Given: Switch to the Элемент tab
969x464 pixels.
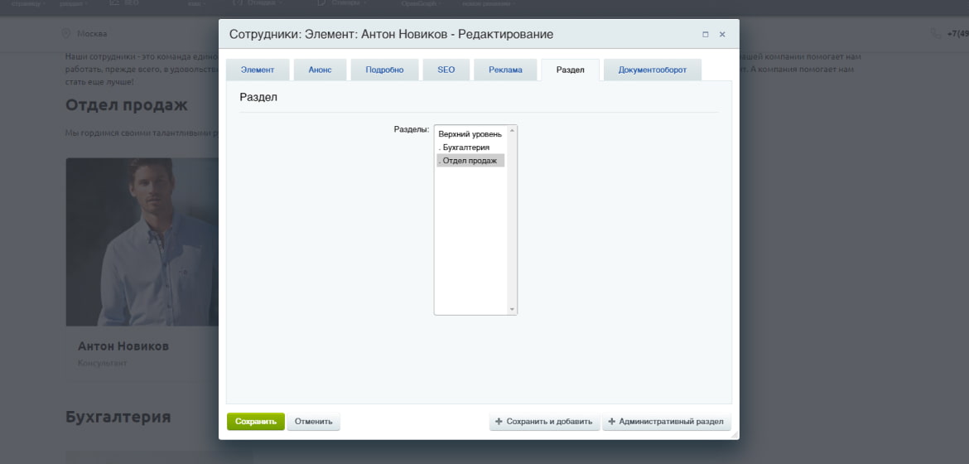Looking at the screenshot, I should [x=258, y=70].
